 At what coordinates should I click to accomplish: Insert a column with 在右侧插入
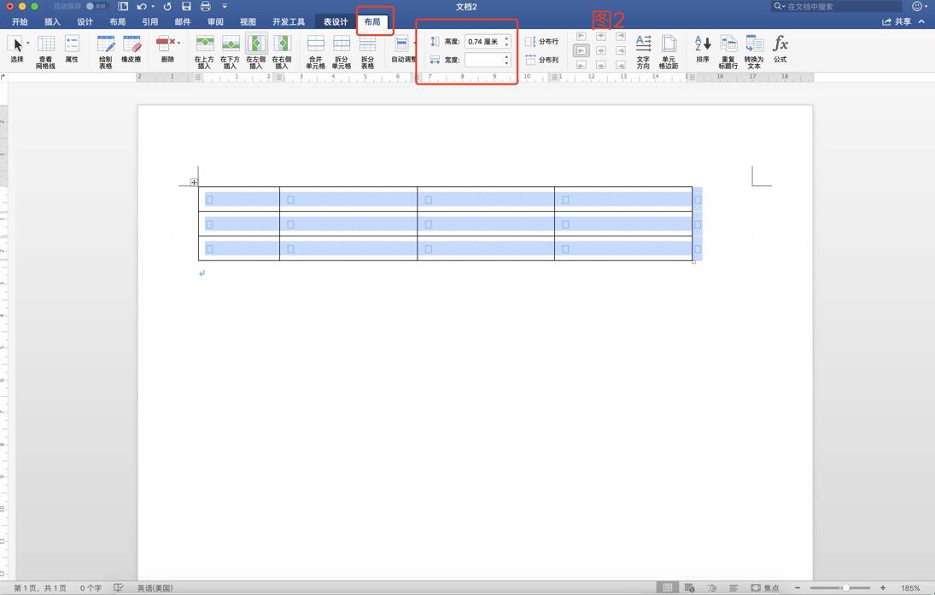[282, 52]
